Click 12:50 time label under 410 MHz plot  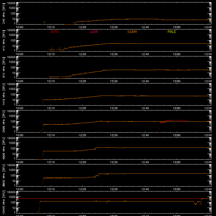coord(177,54)
